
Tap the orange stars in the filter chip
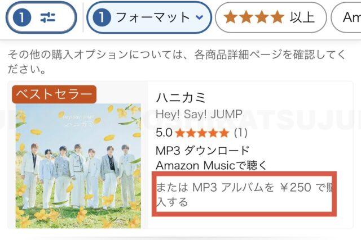pos(254,17)
